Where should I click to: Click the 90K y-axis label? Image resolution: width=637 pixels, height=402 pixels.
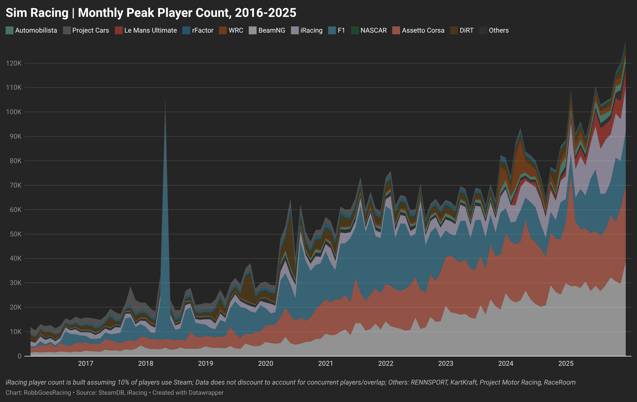15,136
